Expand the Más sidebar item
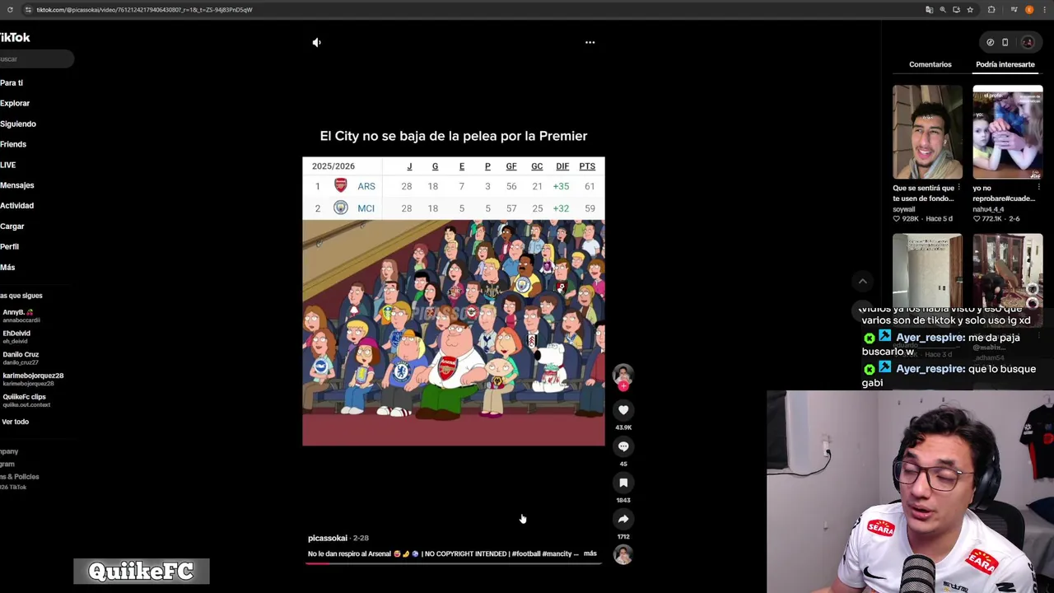Screen dimensions: 1054x593 (x=7, y=267)
